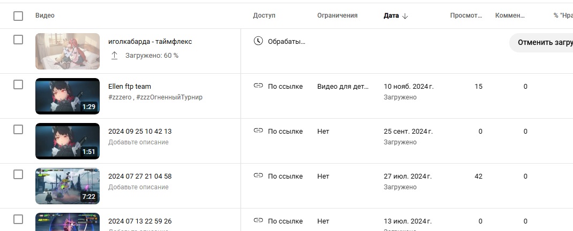The width and height of the screenshot is (573, 231).
Task: Tick the checkbox for Ellen ftp team
Action: coord(18,84)
